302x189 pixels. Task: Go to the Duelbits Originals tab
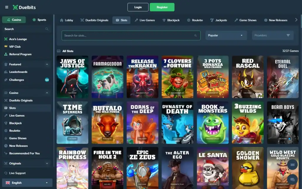(94, 20)
